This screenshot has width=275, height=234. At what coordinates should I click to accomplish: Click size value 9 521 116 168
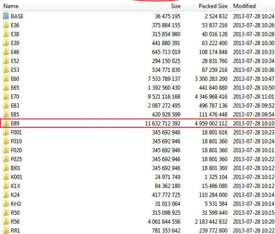click(164, 97)
